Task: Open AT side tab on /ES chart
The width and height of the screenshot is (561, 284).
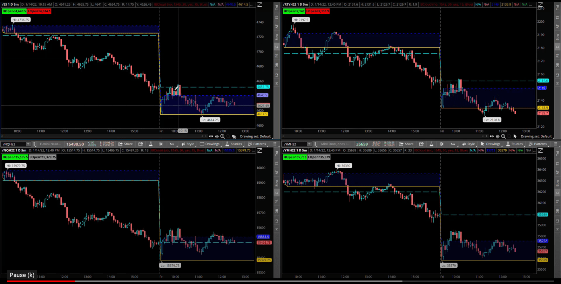Action: (x=277, y=27)
